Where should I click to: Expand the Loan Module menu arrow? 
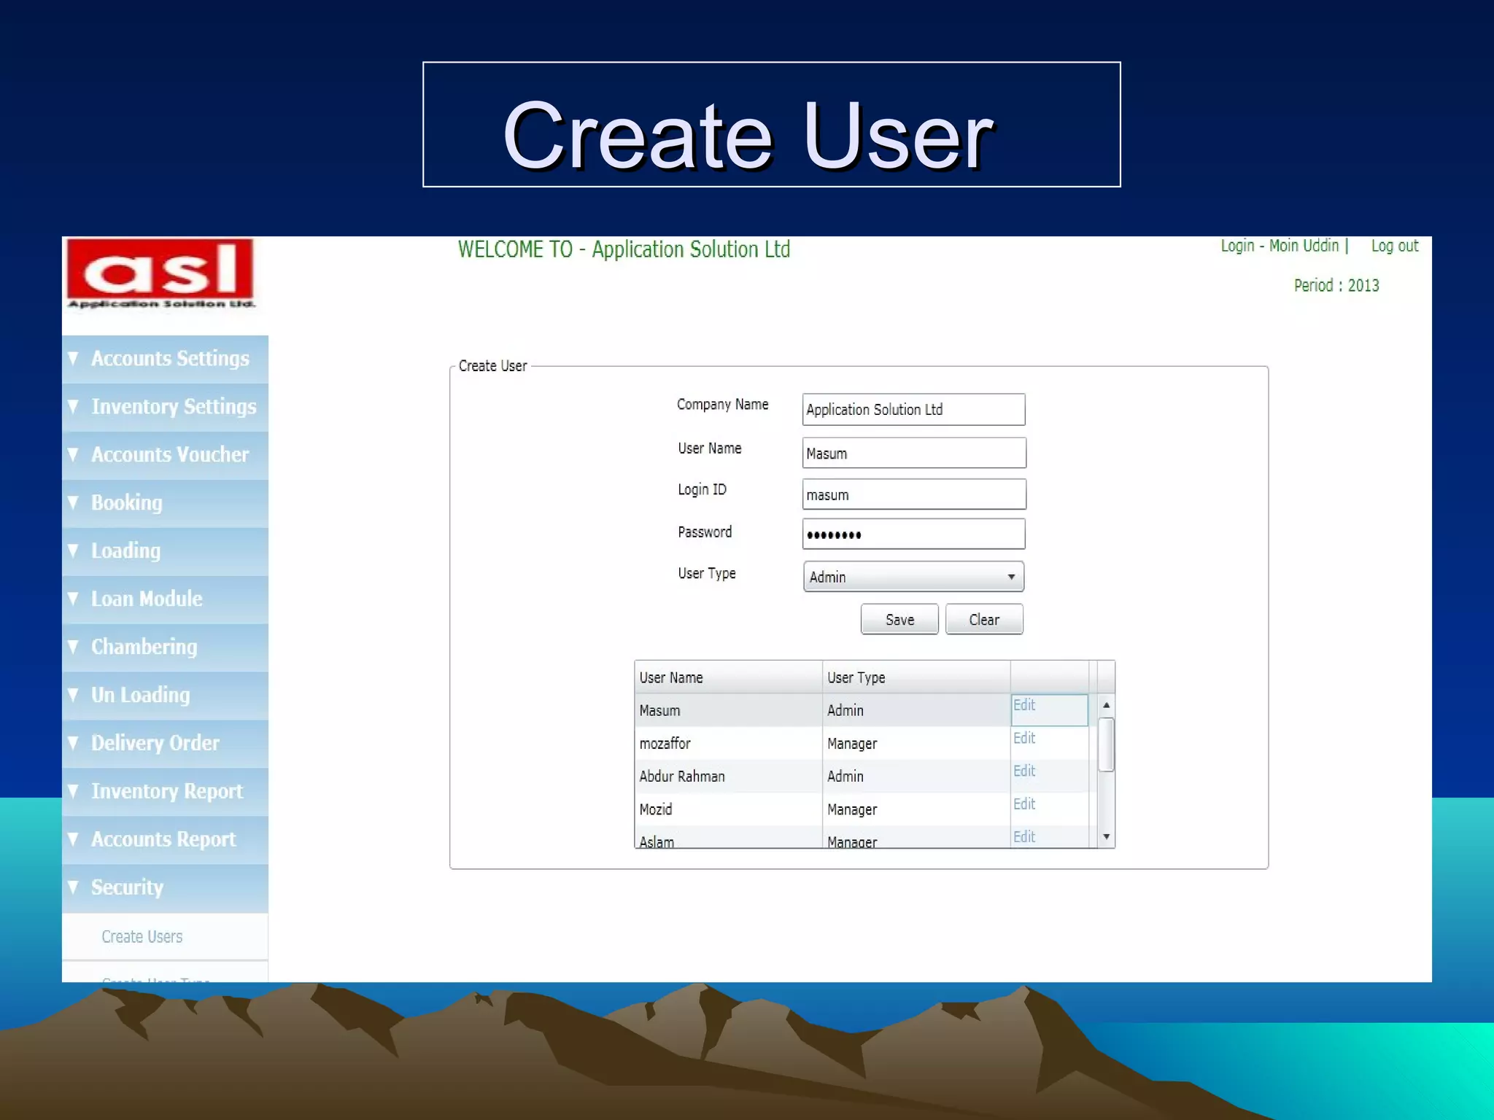73,599
